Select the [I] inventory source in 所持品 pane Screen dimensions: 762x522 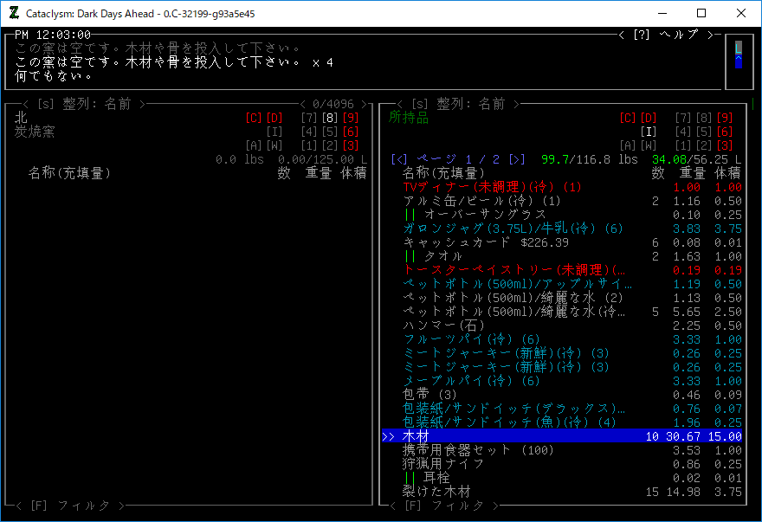click(x=648, y=132)
